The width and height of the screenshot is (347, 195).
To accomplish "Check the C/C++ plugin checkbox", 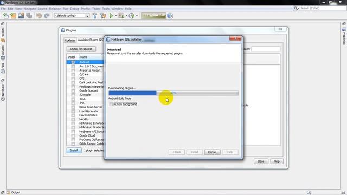I will click(73, 75).
